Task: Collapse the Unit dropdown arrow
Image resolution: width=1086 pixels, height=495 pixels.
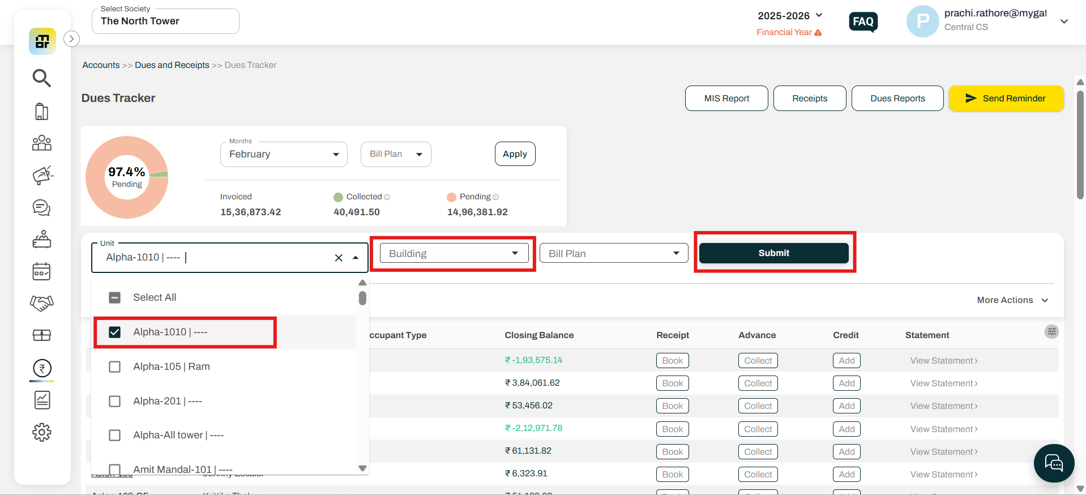Action: (356, 258)
